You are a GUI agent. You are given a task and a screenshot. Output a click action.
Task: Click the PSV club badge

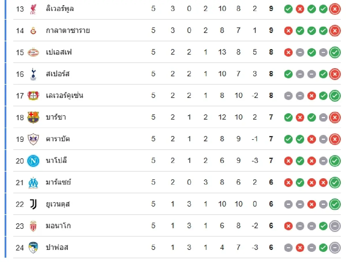click(x=33, y=52)
